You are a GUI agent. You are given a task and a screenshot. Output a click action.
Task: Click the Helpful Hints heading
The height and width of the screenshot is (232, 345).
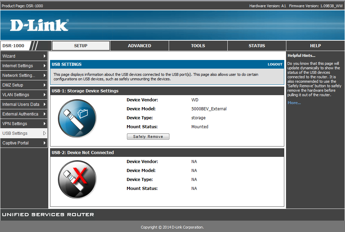click(x=302, y=56)
